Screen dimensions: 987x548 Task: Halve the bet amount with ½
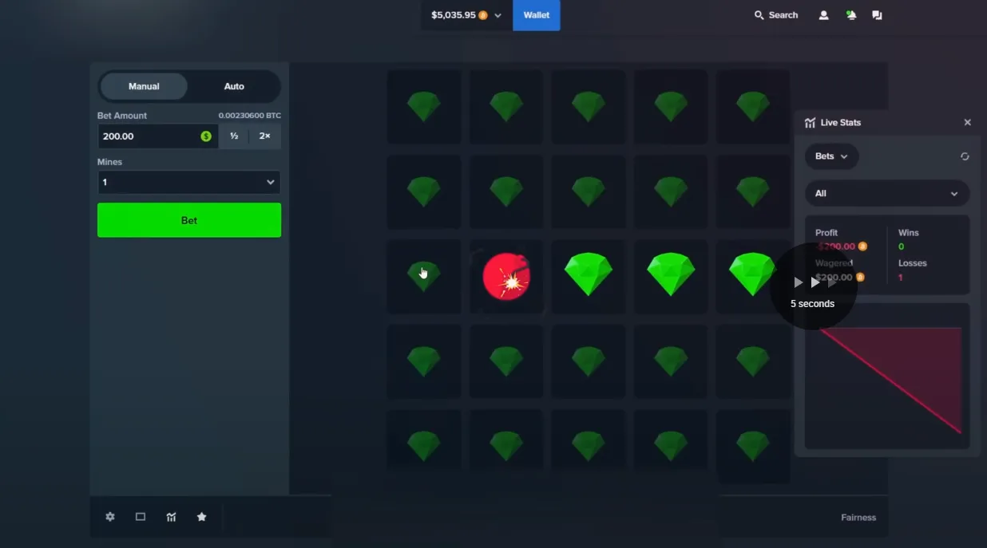pos(234,136)
